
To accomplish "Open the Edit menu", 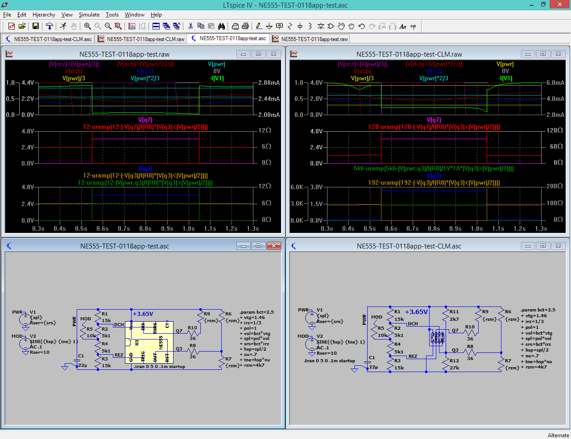I will pos(22,15).
